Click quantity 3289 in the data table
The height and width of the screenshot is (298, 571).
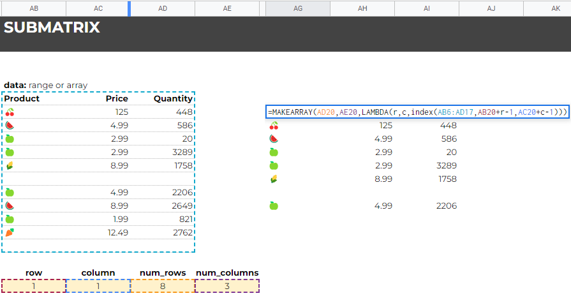coord(182,153)
